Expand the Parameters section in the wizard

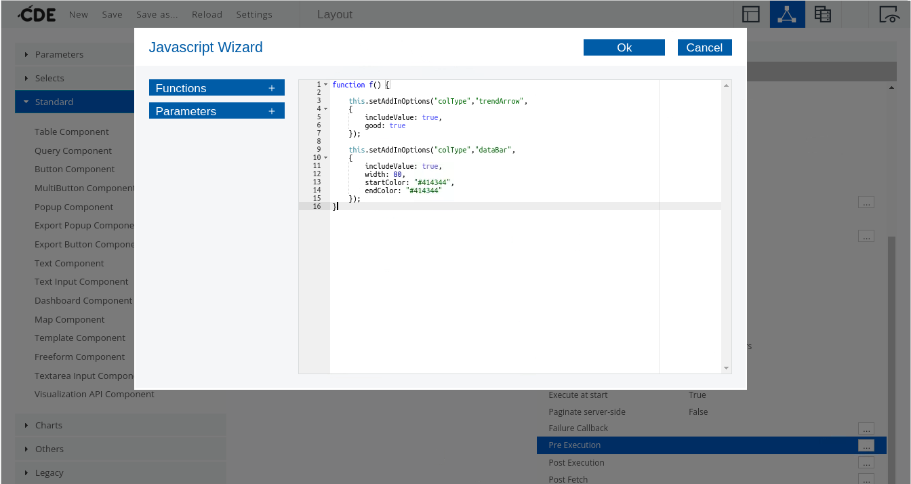click(271, 111)
